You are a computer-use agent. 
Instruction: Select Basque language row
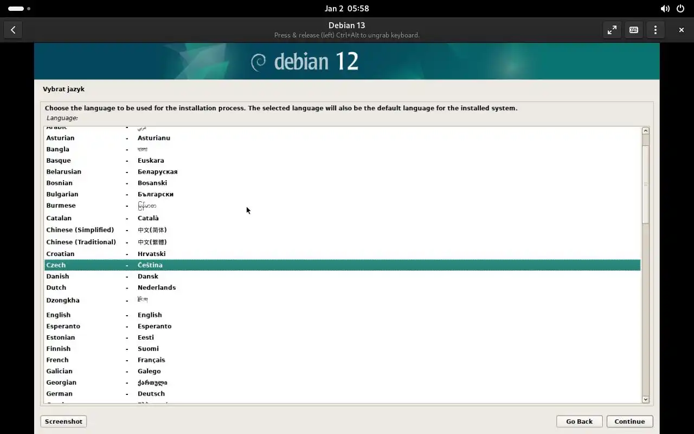pyautogui.click(x=342, y=161)
